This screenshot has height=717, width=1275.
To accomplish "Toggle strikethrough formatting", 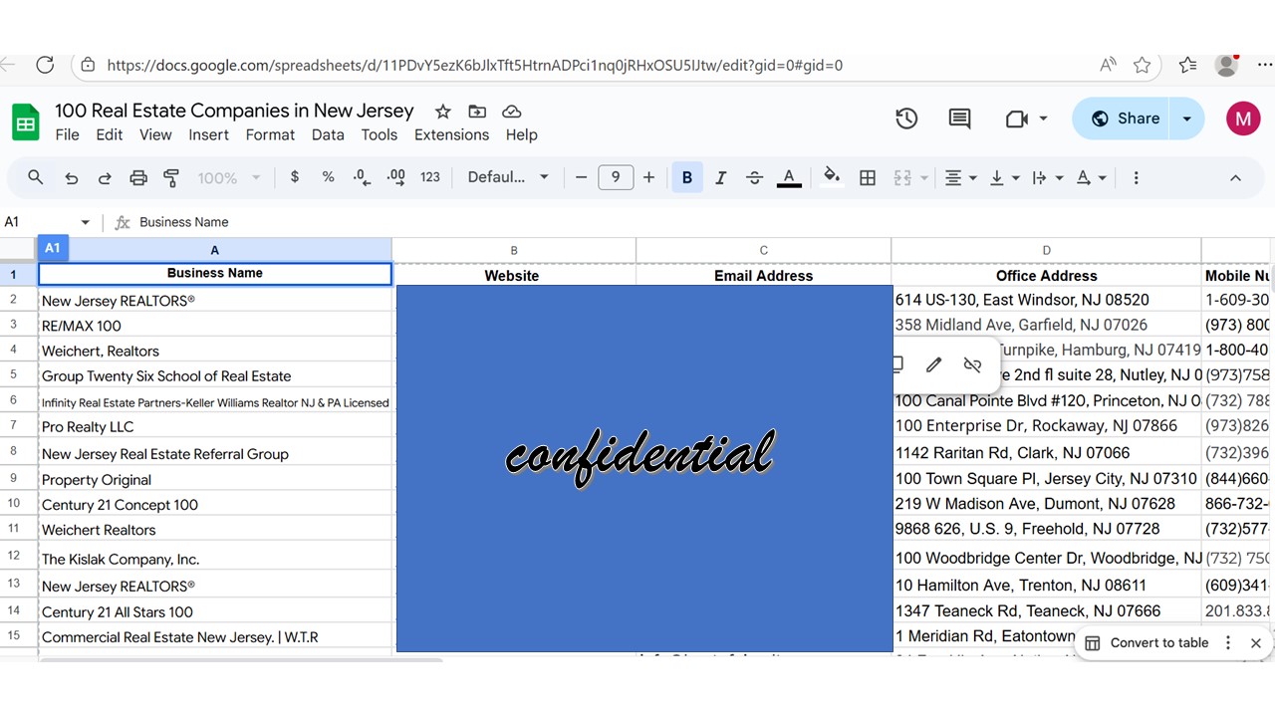I will click(754, 177).
